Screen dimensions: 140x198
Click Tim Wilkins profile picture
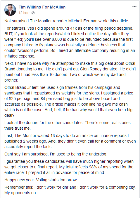coord(10,10)
